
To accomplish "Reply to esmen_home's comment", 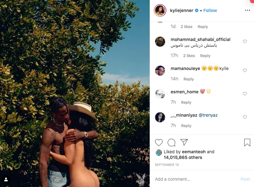I will pyautogui.click(x=186, y=102).
